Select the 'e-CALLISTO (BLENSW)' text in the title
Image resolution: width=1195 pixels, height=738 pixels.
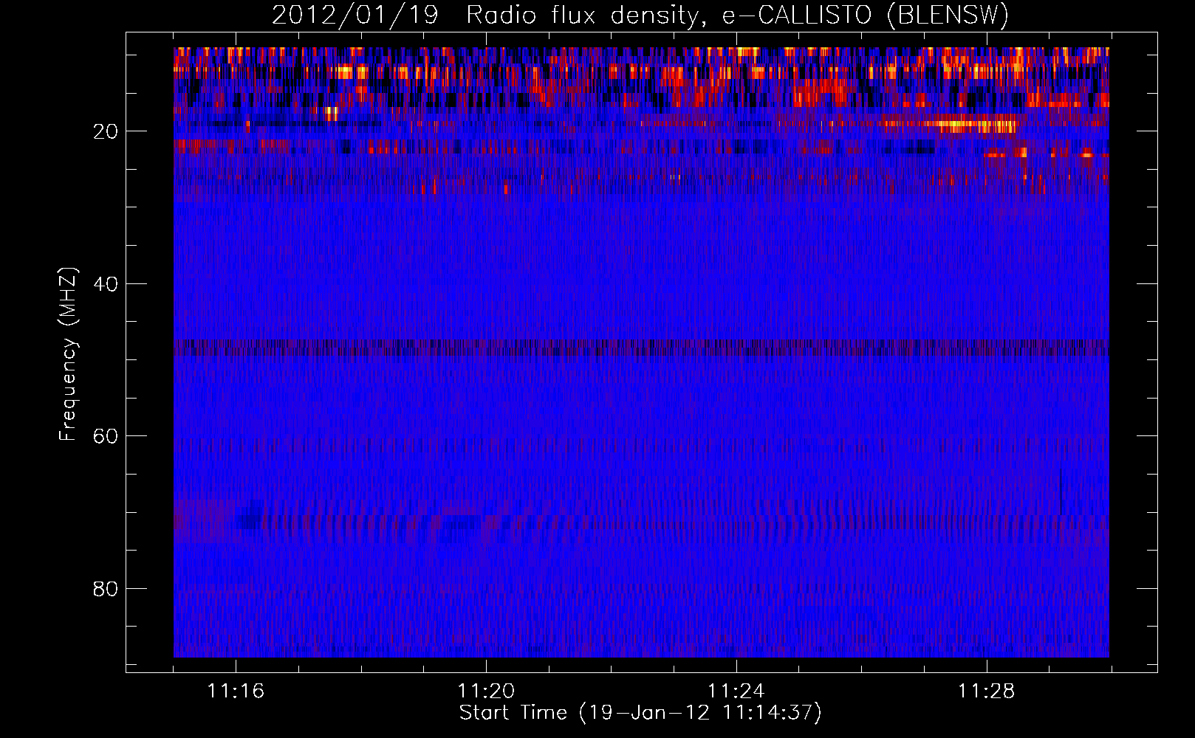click(x=865, y=15)
